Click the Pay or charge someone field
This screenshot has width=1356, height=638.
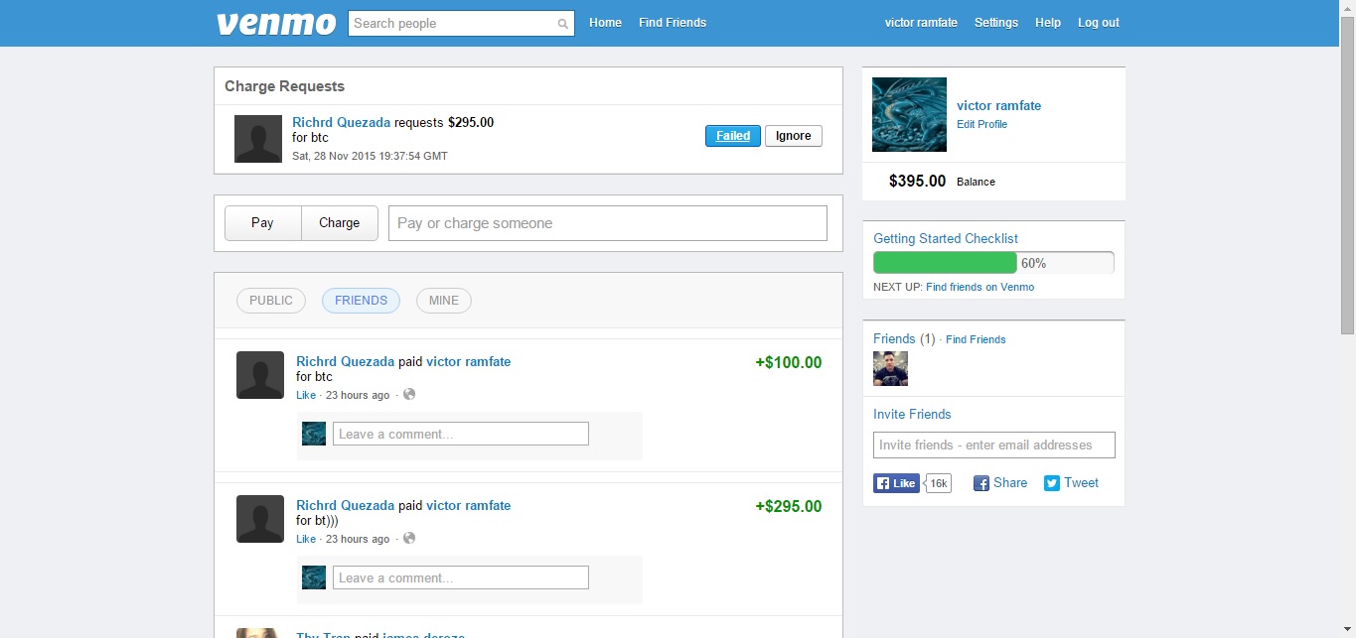608,223
